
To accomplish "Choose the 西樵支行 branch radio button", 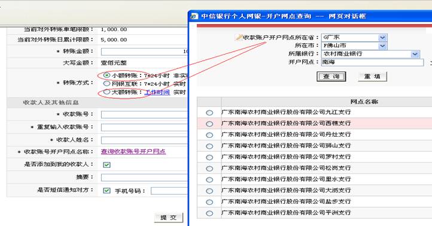I will [x=209, y=124].
